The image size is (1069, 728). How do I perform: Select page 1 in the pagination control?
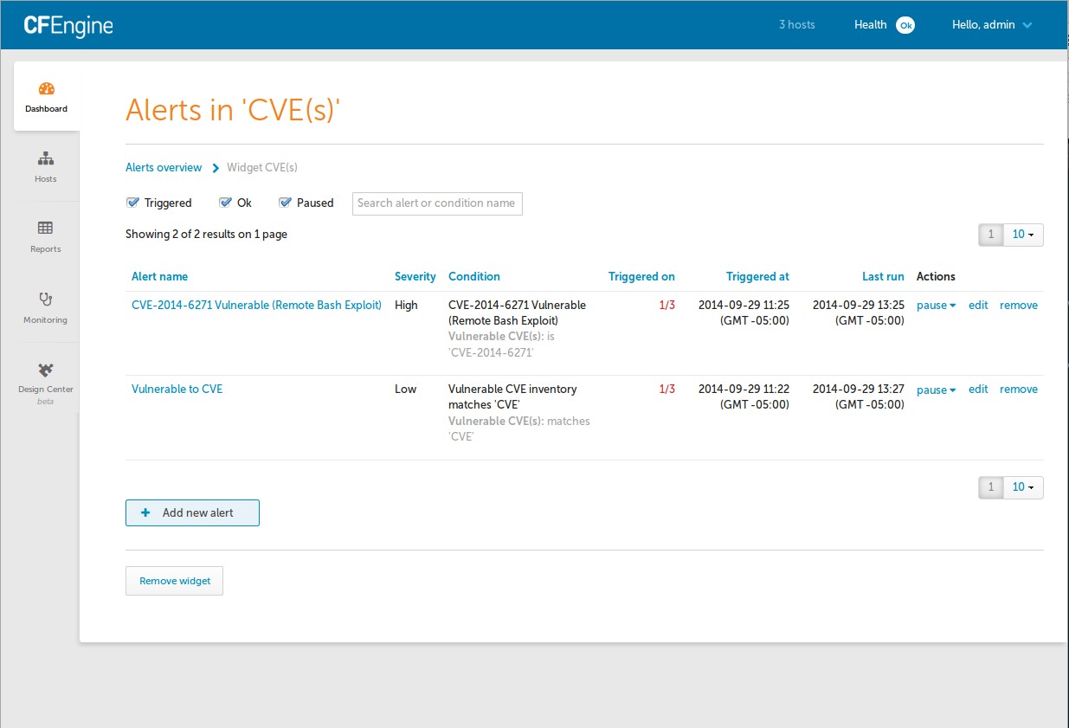point(989,234)
